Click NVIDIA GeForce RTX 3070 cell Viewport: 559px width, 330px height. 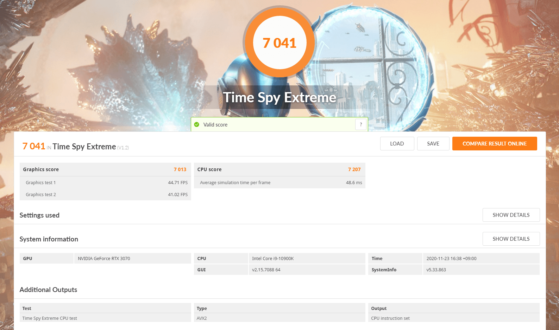pos(132,258)
